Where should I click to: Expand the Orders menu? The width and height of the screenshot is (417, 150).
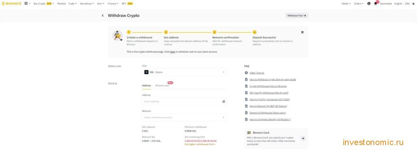coord(358,4)
